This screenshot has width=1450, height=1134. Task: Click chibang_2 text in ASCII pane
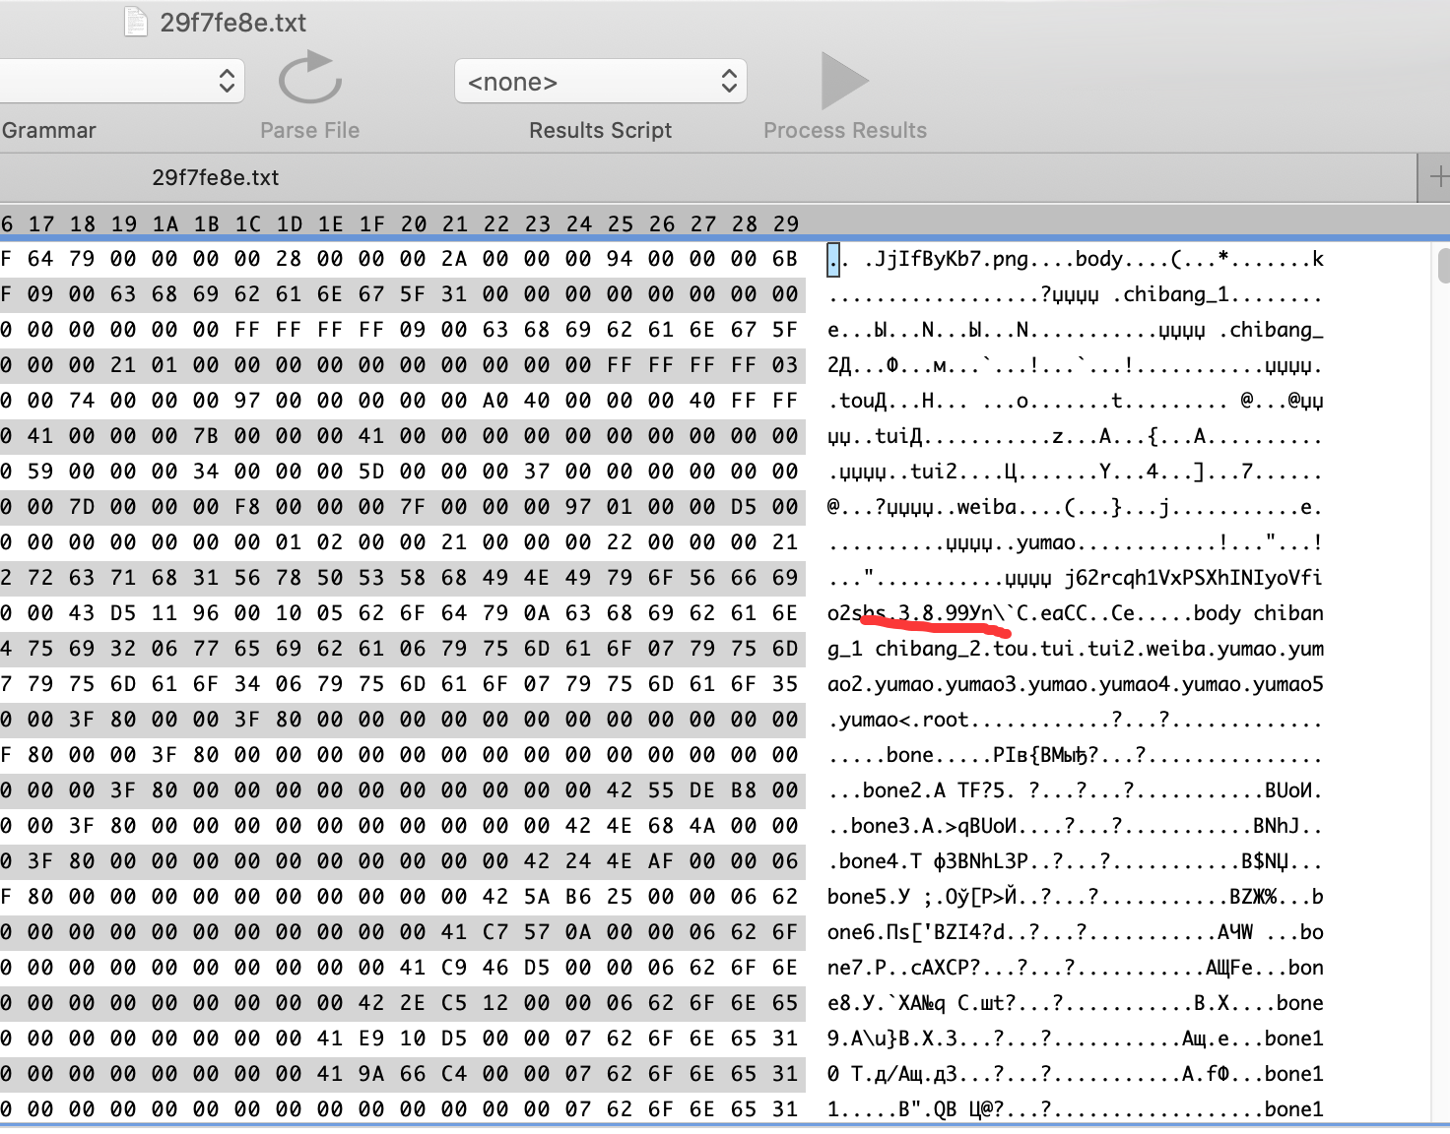tap(928, 649)
